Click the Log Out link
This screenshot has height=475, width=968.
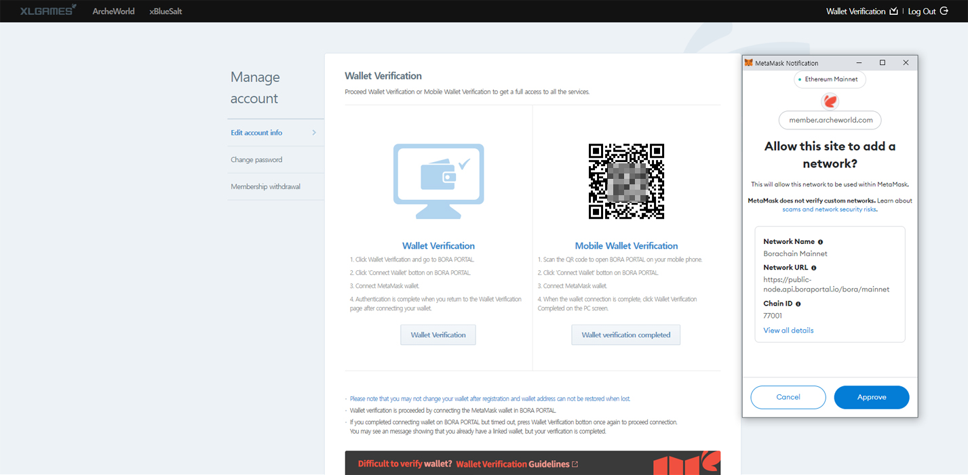(922, 12)
